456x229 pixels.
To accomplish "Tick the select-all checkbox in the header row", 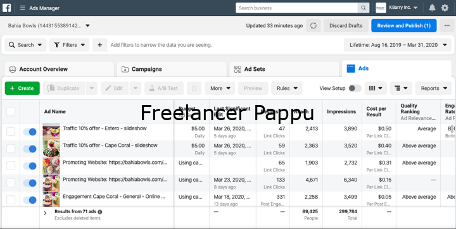I will pyautogui.click(x=11, y=111).
